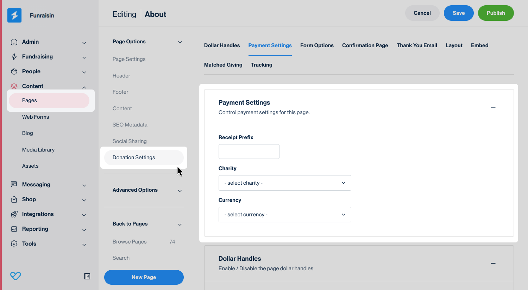Expand the Messaging menu chevron
This screenshot has width=528, height=290.
(x=84, y=185)
